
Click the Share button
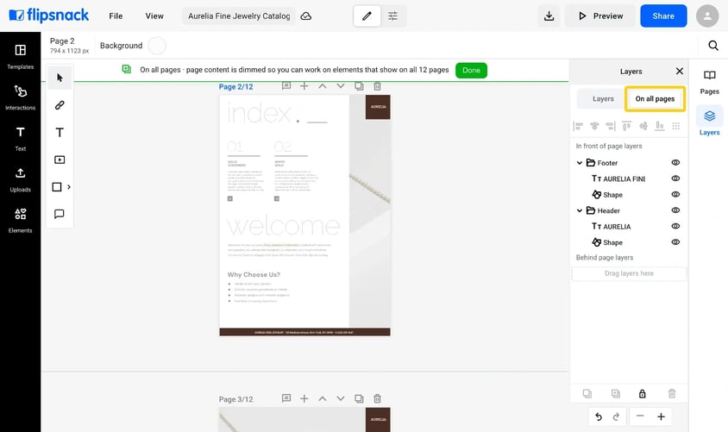point(663,16)
